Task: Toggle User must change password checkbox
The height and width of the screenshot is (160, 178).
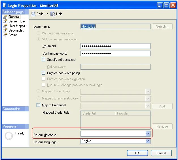Action: click(x=43, y=85)
